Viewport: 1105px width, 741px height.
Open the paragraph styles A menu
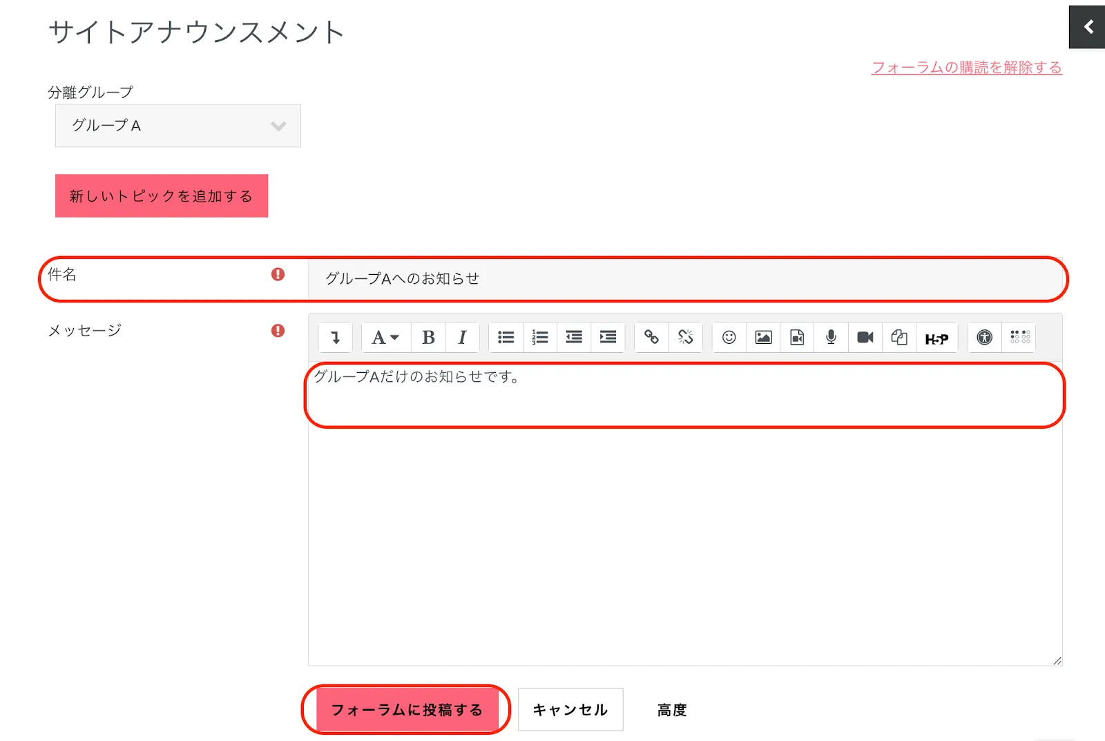click(x=385, y=338)
